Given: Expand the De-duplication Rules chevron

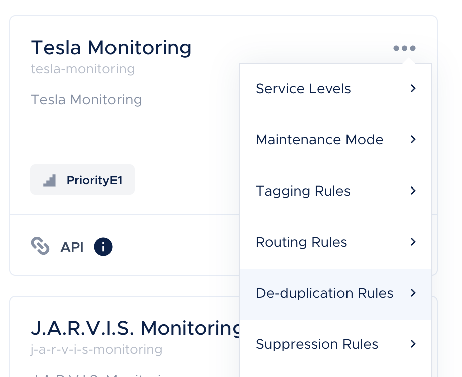Looking at the screenshot, I should point(413,293).
